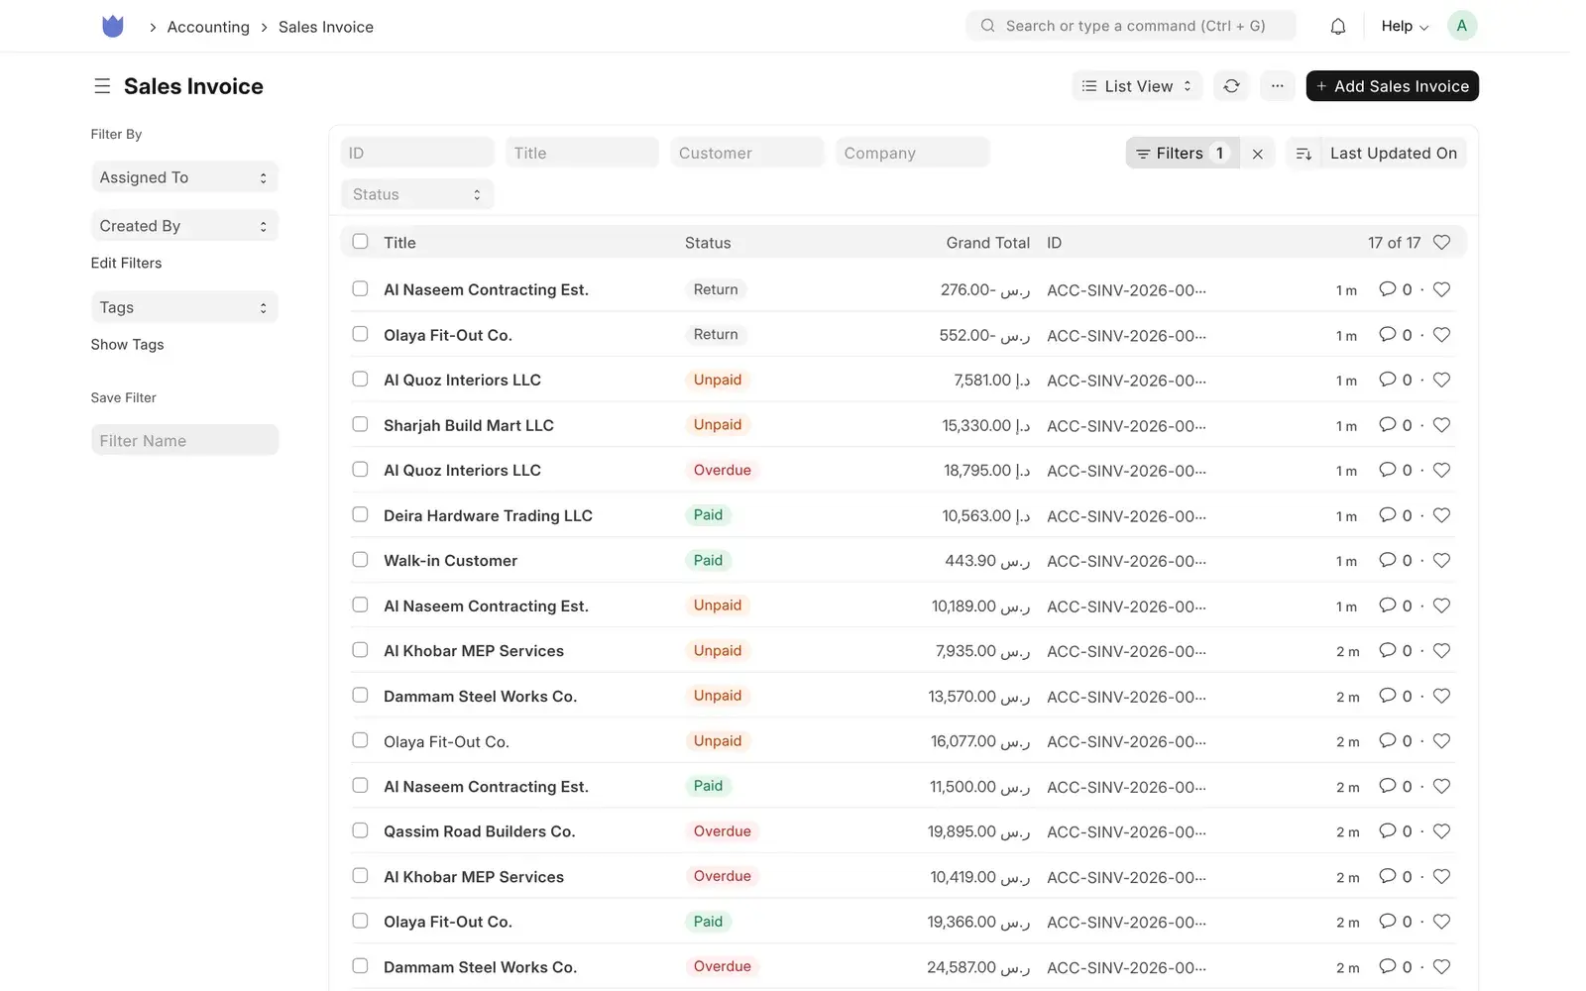The image size is (1586, 991).
Task: Open the notifications bell
Action: pyautogui.click(x=1337, y=27)
